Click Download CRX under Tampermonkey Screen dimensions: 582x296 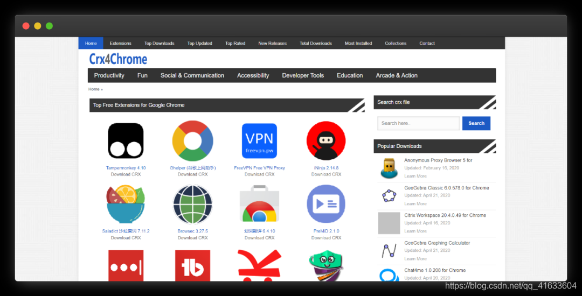(126, 174)
